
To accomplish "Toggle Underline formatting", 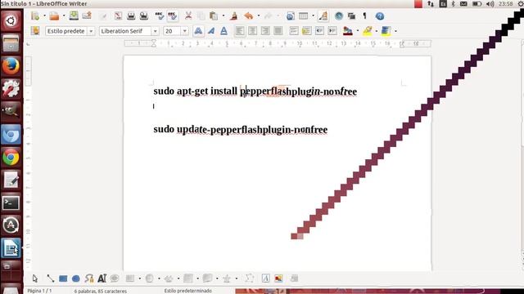I will click(x=224, y=31).
